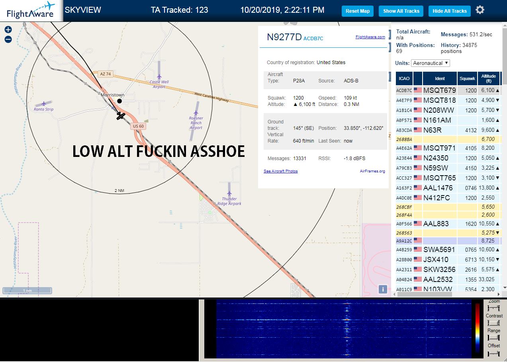507x362 pixels.
Task: Zoom in on map with plus icon
Action: click(8, 29)
